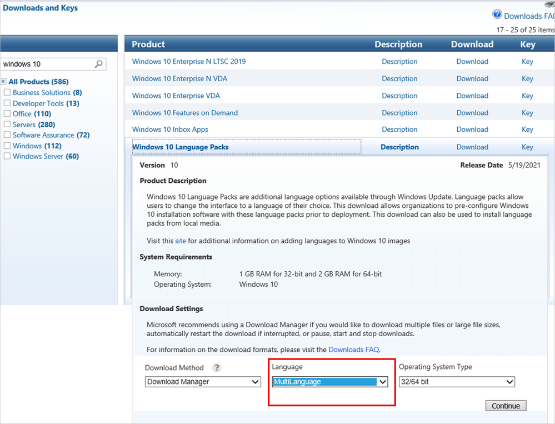The height and width of the screenshot is (424, 555).
Task: Click the Downloads FAQ link at top right
Action: 529,16
